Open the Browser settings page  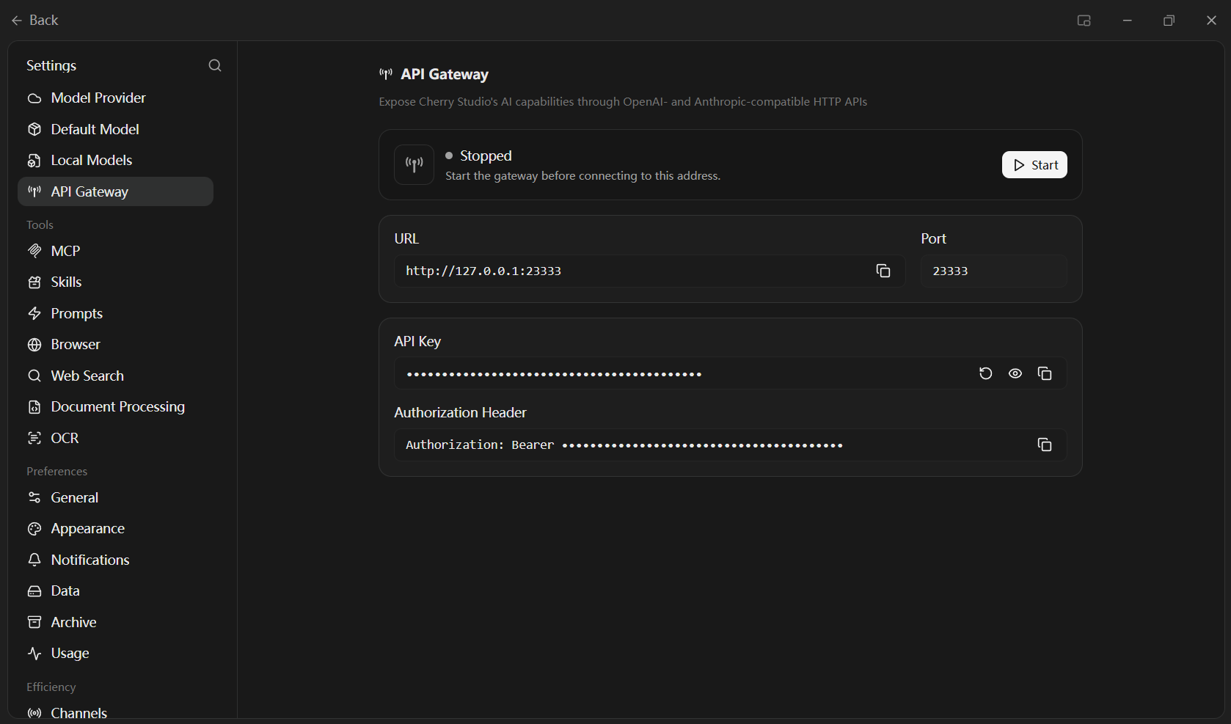coord(115,344)
